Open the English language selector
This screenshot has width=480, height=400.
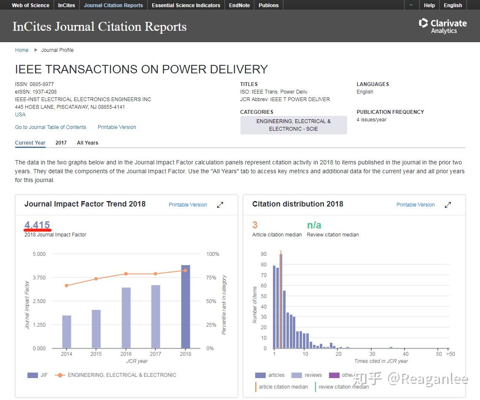pyautogui.click(x=453, y=5)
